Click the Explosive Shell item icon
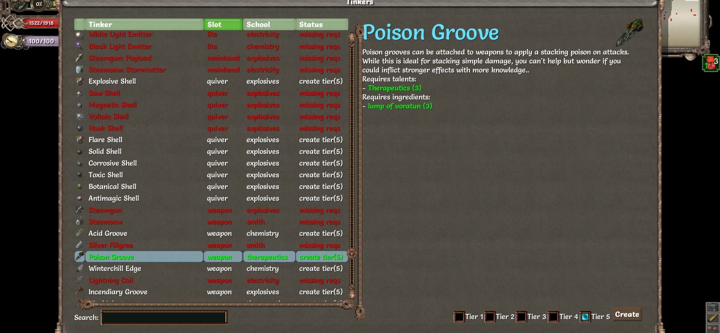Screen dimensions: 720x333 (80, 81)
